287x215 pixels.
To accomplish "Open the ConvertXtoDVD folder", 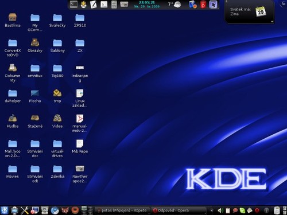I will click(x=13, y=48).
